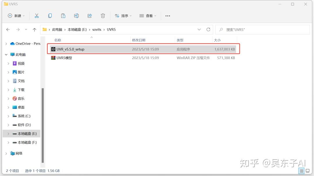Image resolution: width=314 pixels, height=176 pixels.
Task: Expand the 视频 folder chevron
Action: pyautogui.click(x=8, y=63)
